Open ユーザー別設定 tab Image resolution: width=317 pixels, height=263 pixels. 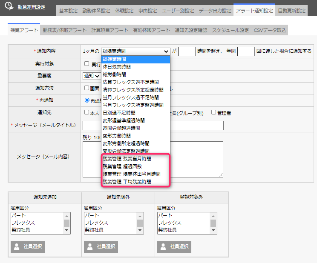(x=178, y=11)
